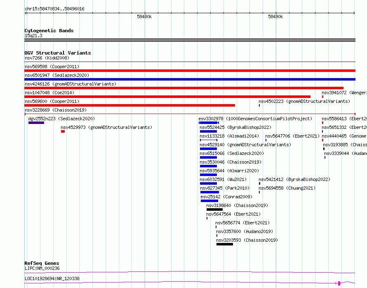This screenshot has height=288, width=367.
Task: Click the purple dgv2552n223 variant bar
Action: [x=36, y=123]
